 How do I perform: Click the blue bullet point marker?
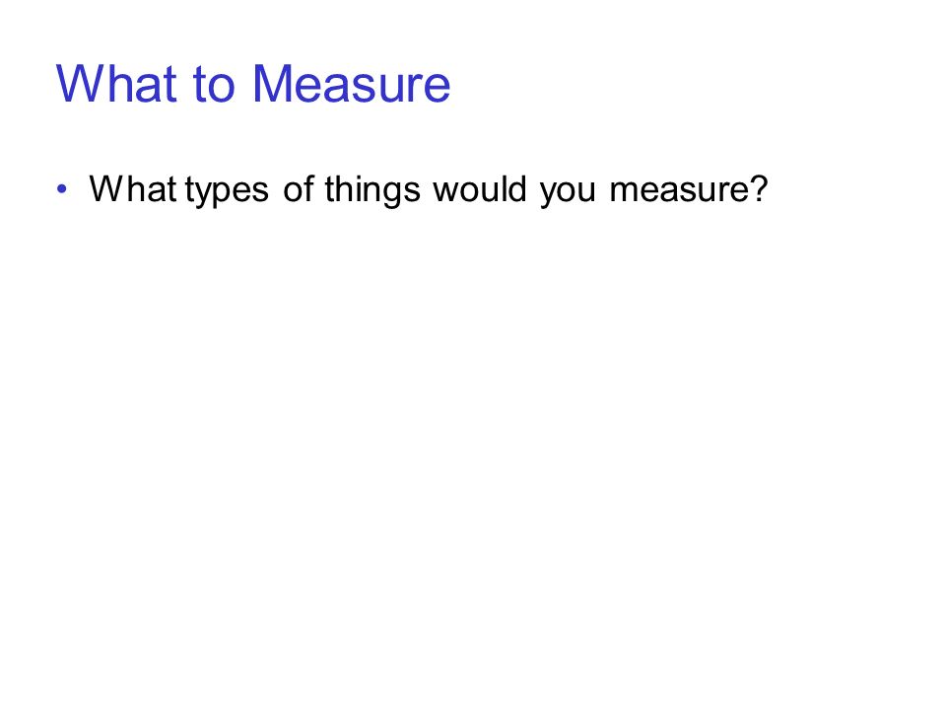click(x=61, y=189)
